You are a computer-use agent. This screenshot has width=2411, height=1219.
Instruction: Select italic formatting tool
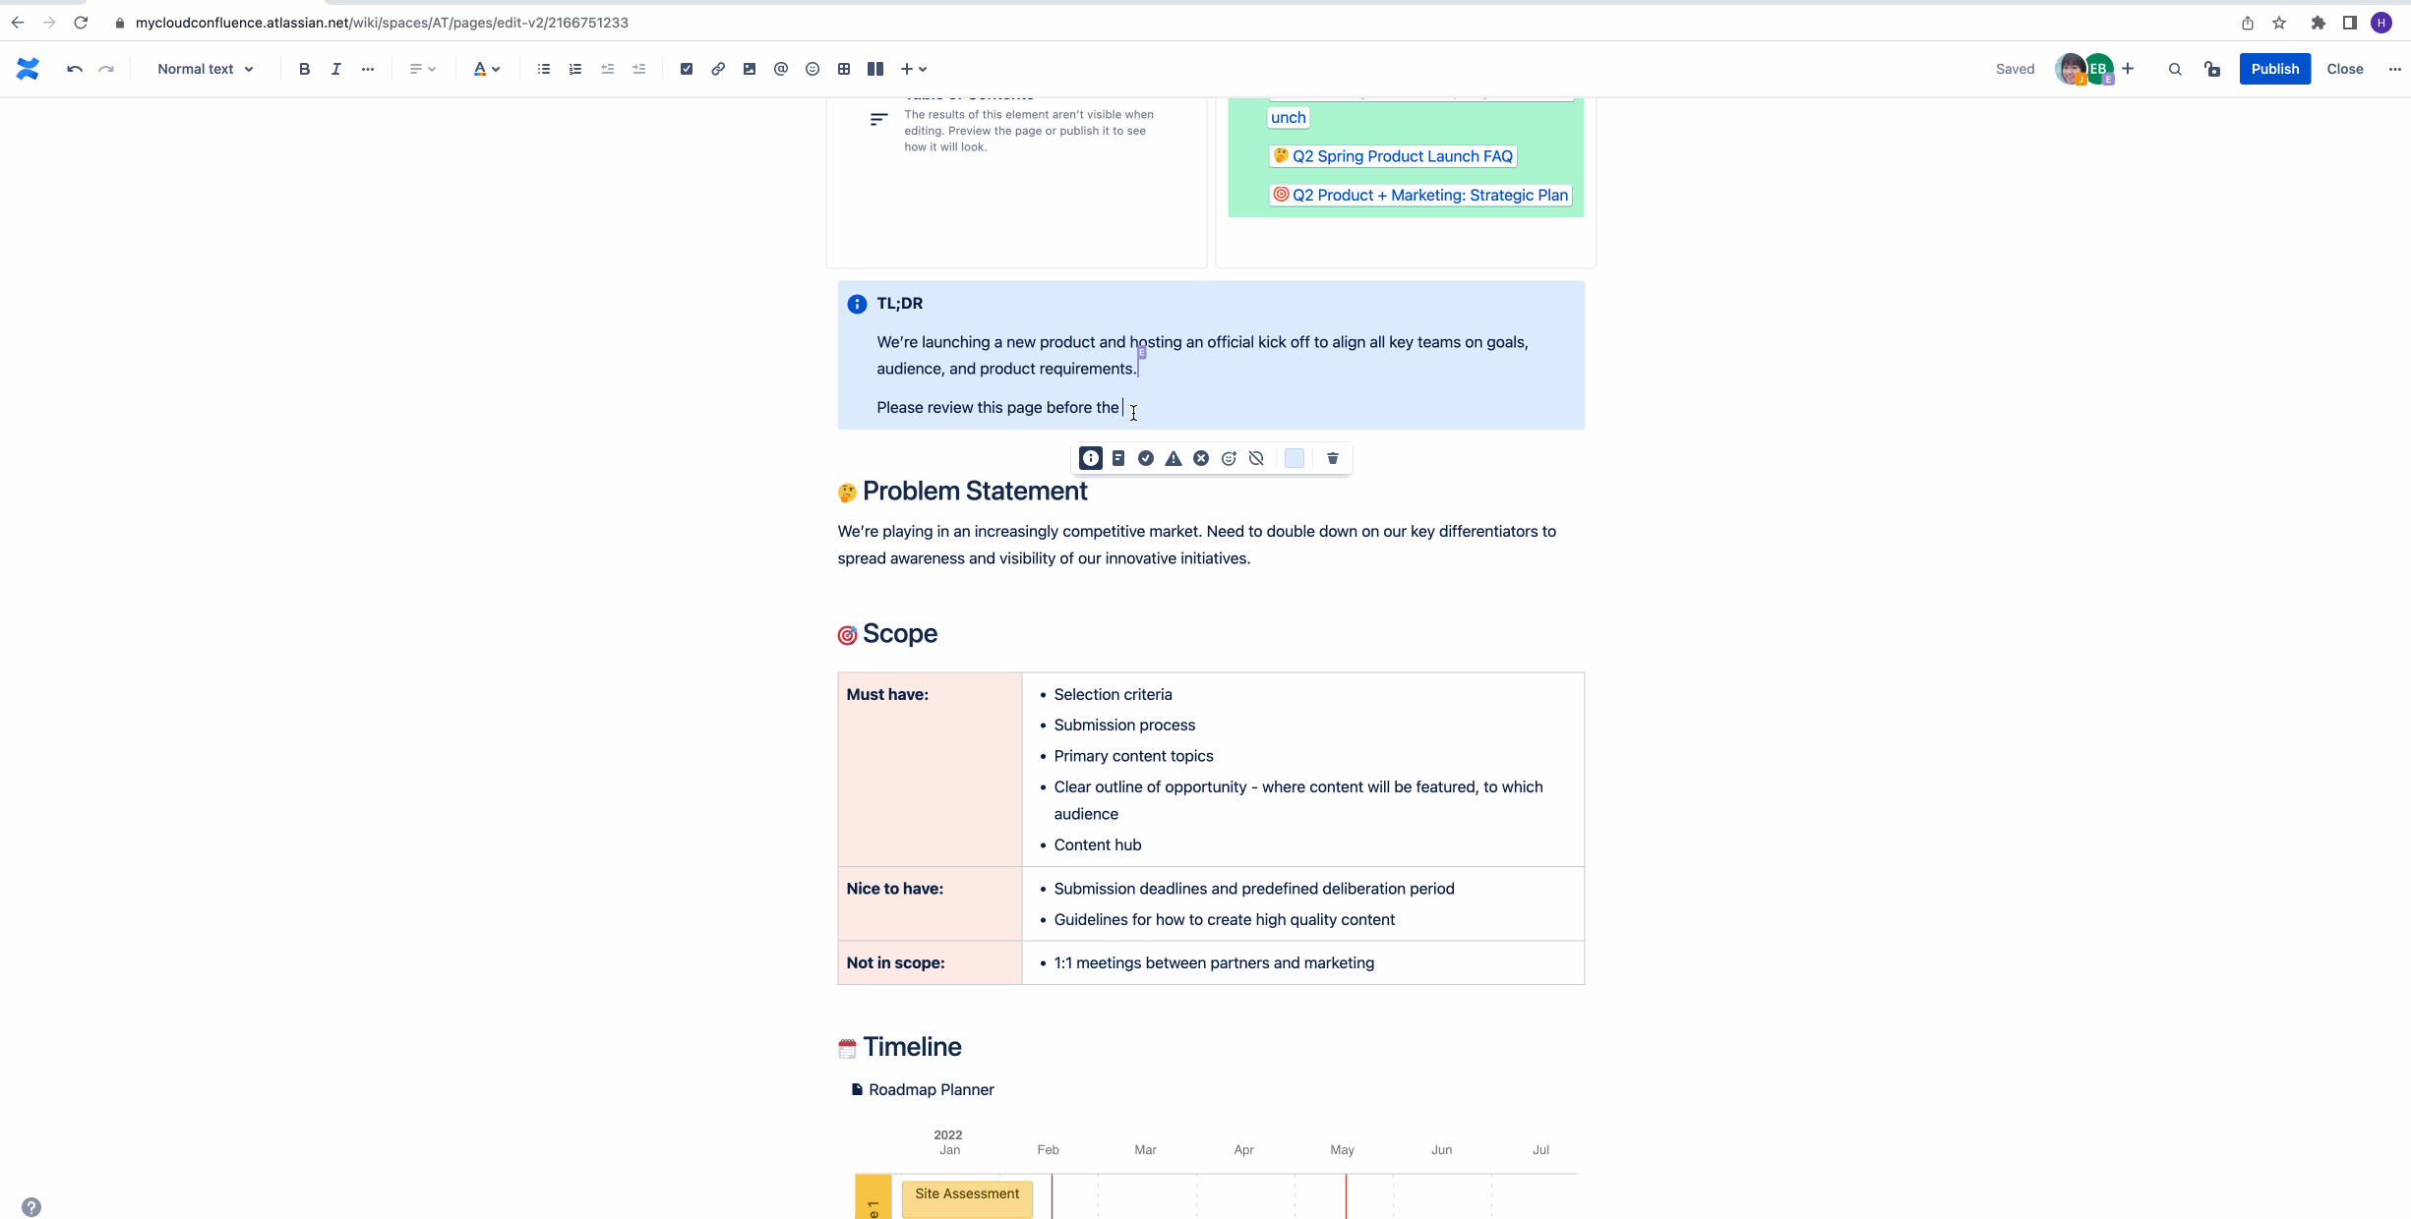[337, 69]
